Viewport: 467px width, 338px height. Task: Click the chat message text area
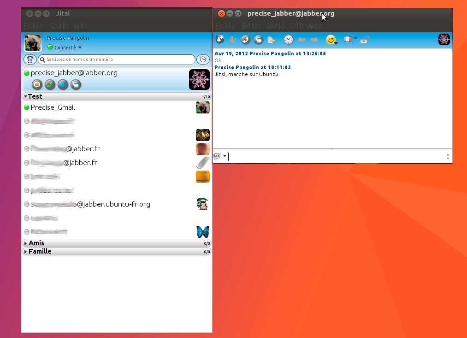[x=337, y=156]
